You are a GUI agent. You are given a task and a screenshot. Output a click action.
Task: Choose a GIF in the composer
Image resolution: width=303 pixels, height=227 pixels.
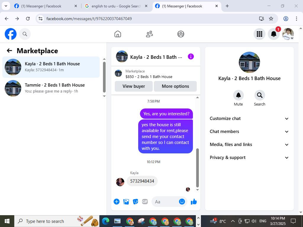[x=145, y=202]
